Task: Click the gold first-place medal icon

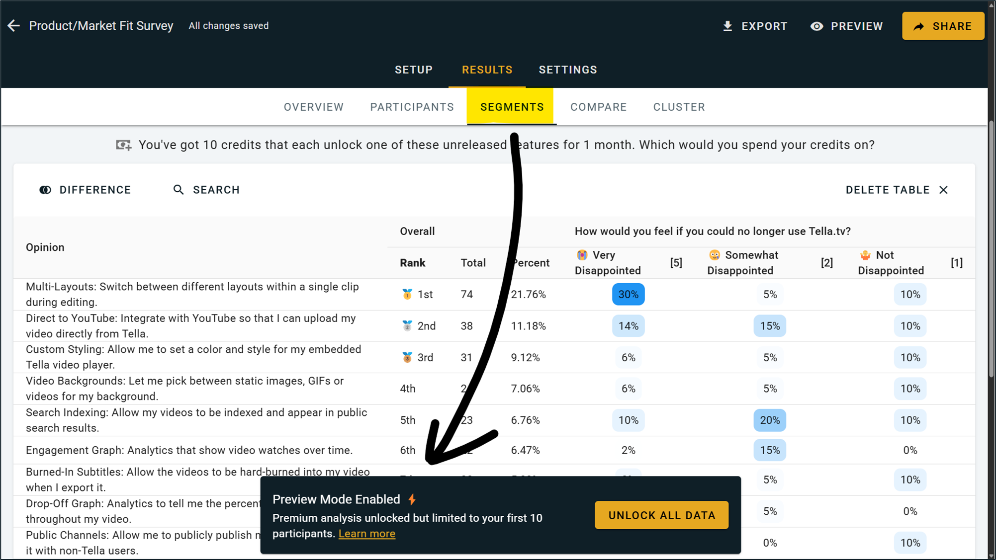Action: tap(407, 294)
